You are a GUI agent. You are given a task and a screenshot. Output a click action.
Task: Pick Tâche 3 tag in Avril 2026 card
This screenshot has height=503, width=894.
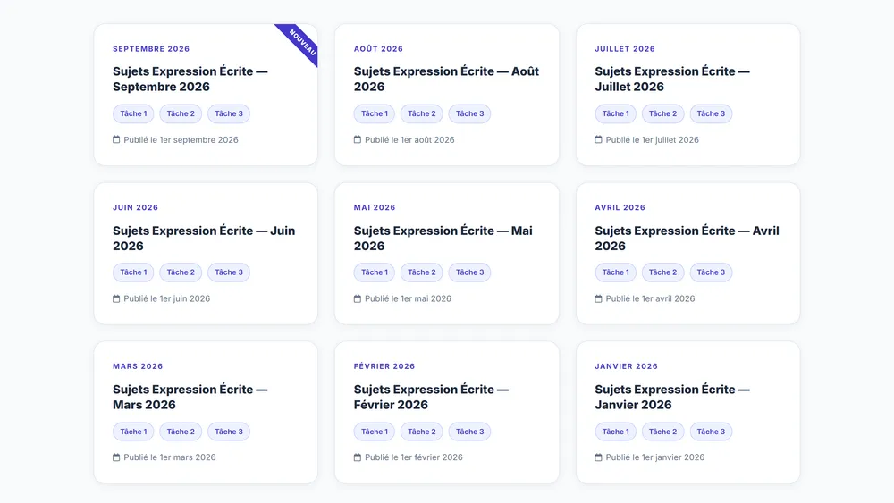[711, 272]
